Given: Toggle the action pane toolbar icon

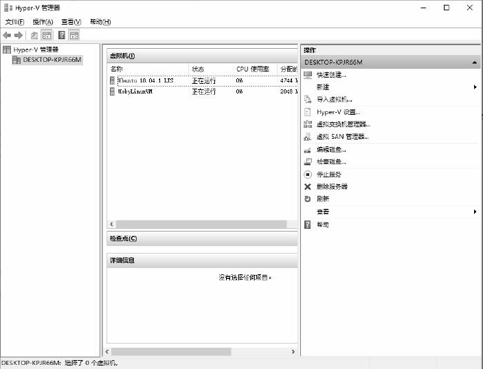Looking at the screenshot, I should coord(74,36).
